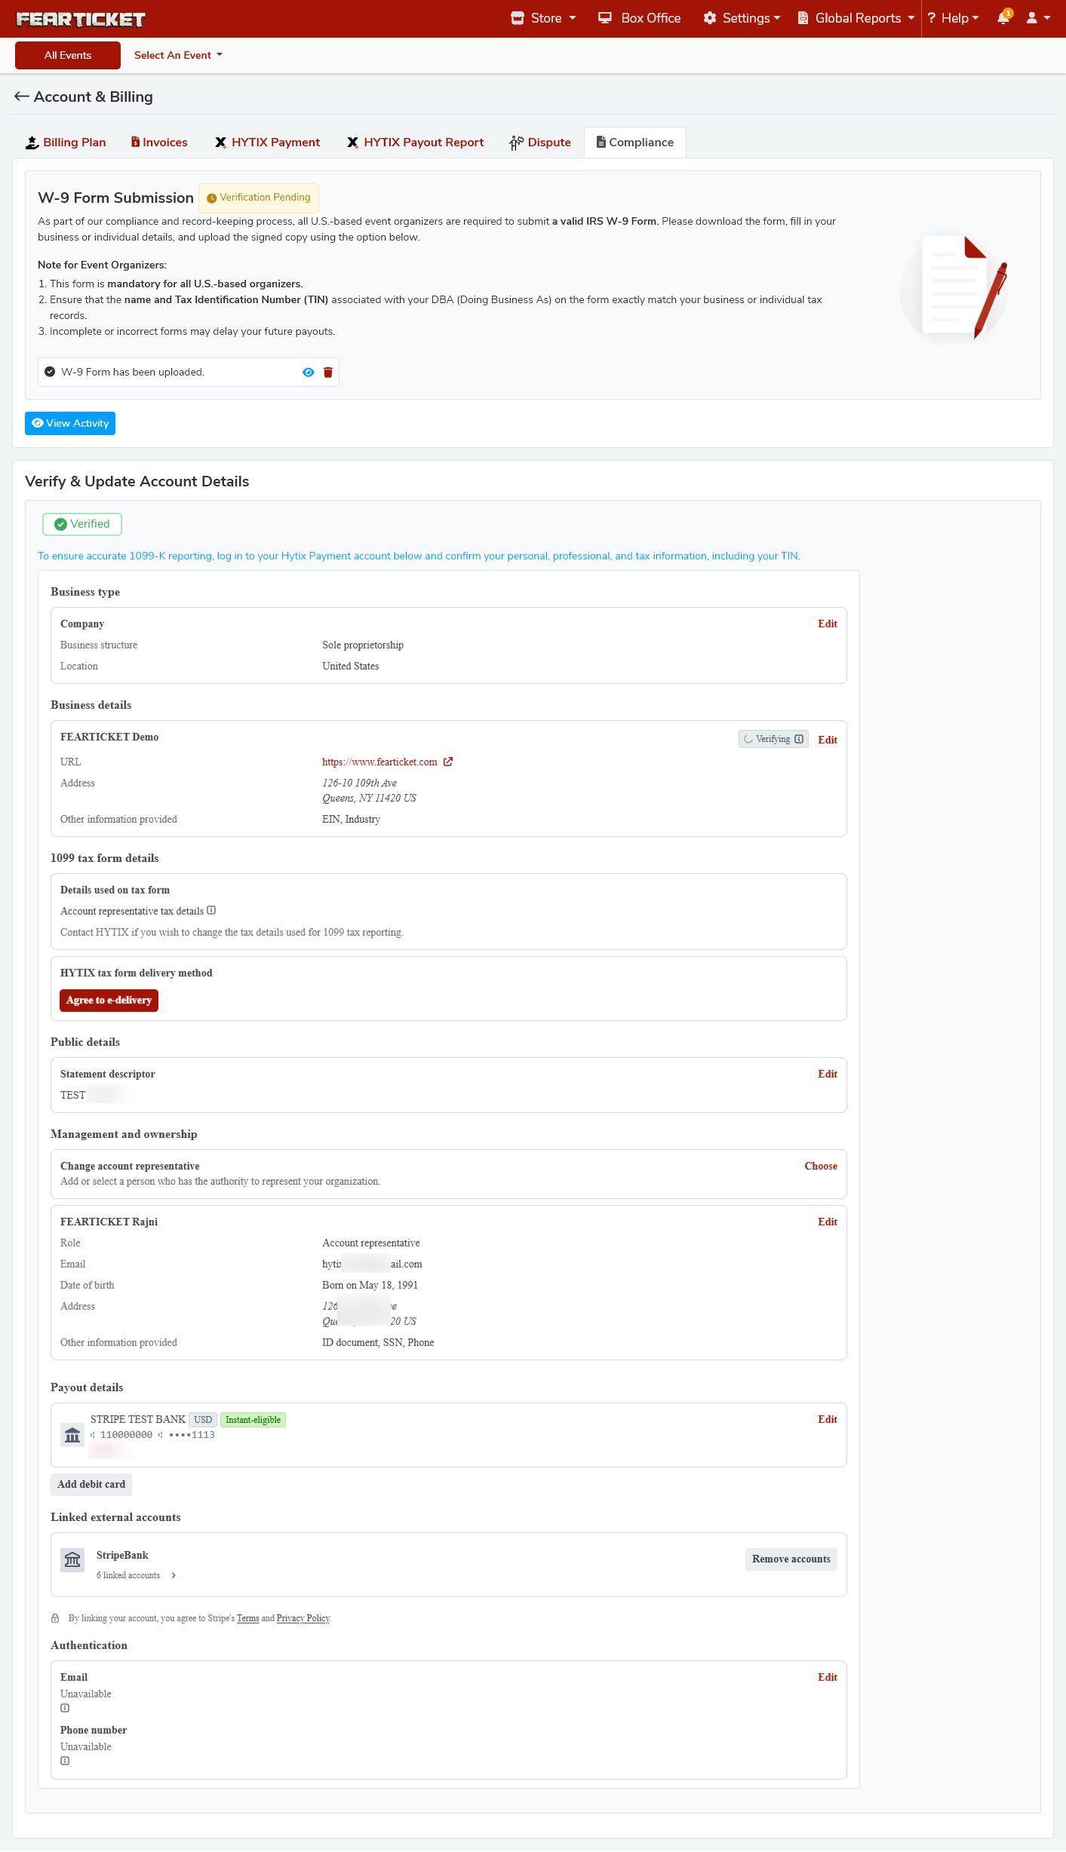Viewport: 1066px width, 1852px height.
Task: Click the Verifying status badge
Action: pos(773,739)
